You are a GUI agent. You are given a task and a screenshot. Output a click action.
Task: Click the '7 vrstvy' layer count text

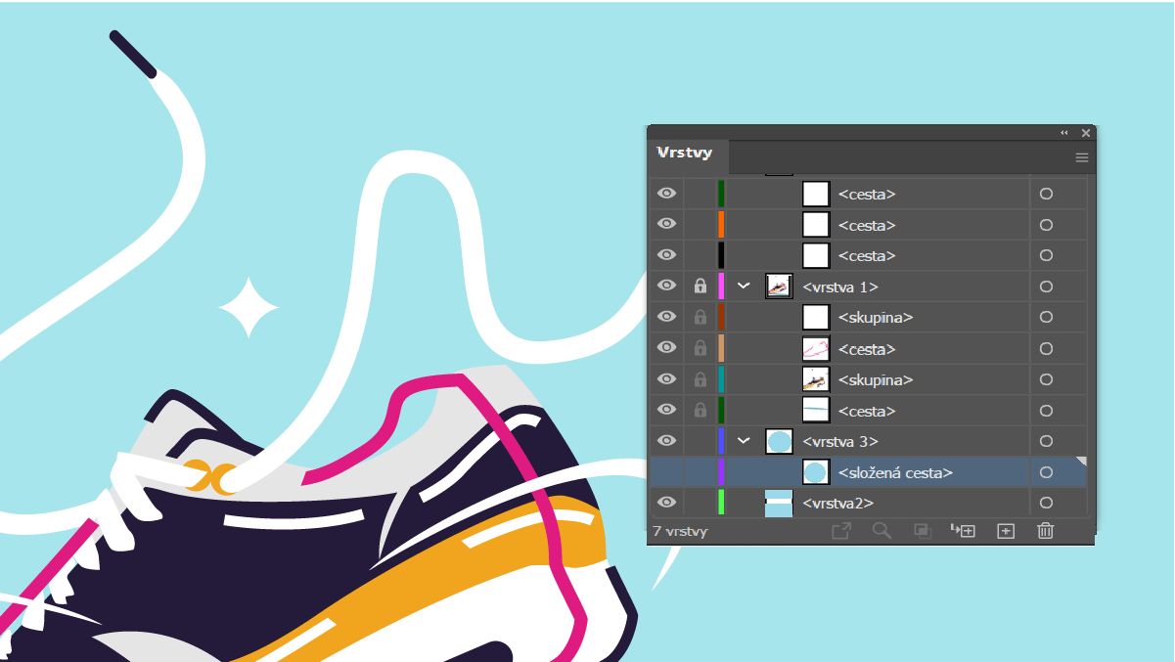pos(680,531)
